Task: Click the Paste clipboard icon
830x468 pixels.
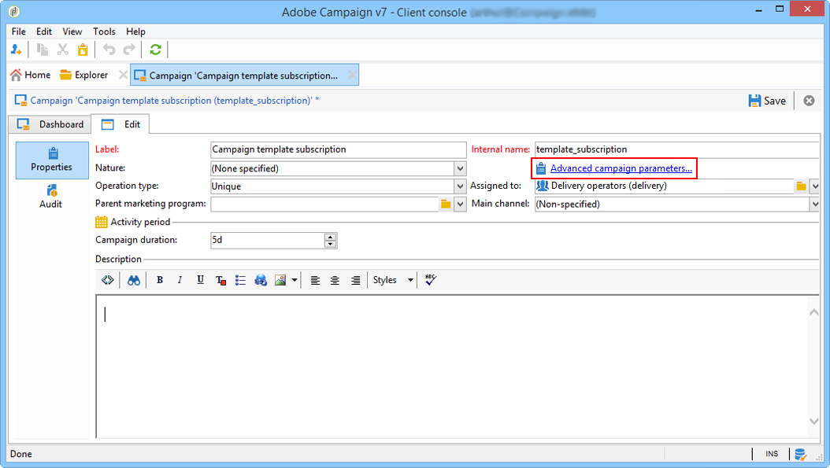Action: point(83,50)
